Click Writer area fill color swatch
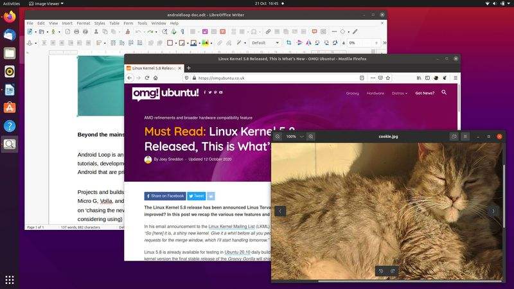This screenshot has width=514, height=289. (205, 42)
